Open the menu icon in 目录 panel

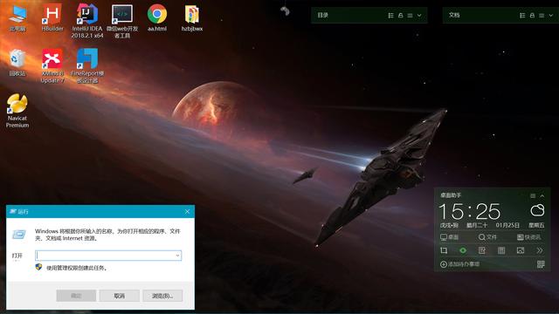410,16
